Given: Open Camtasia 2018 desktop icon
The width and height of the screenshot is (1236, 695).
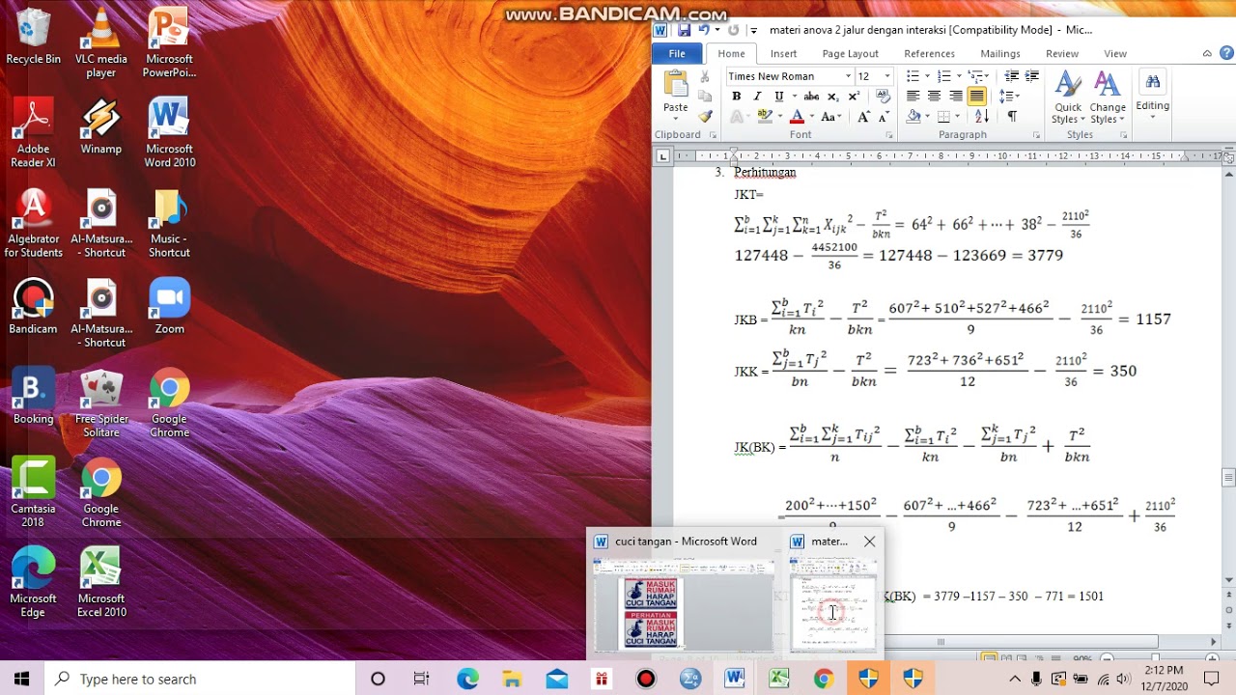Looking at the screenshot, I should pyautogui.click(x=33, y=493).
